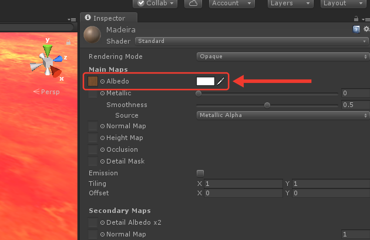The width and height of the screenshot is (370, 240).
Task: Click the green Y axis gizmo cone
Action: tap(48, 51)
